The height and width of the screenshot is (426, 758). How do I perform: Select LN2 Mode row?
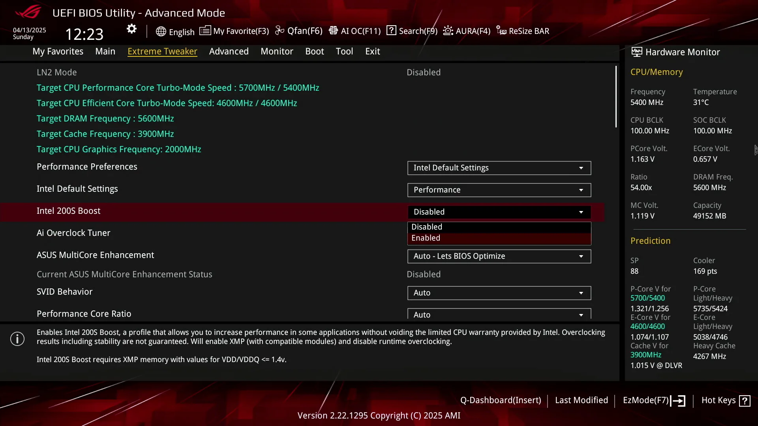coord(302,72)
